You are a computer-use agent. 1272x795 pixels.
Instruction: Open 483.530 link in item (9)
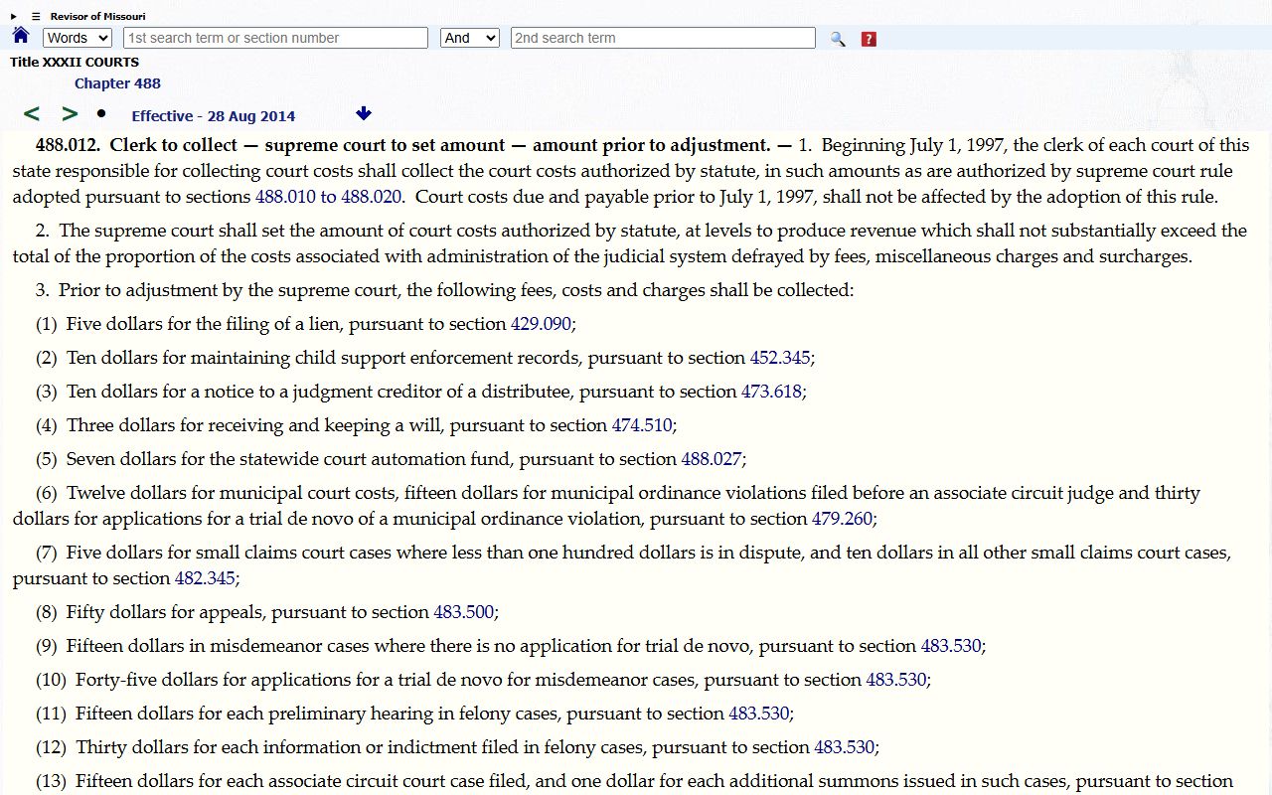click(951, 646)
